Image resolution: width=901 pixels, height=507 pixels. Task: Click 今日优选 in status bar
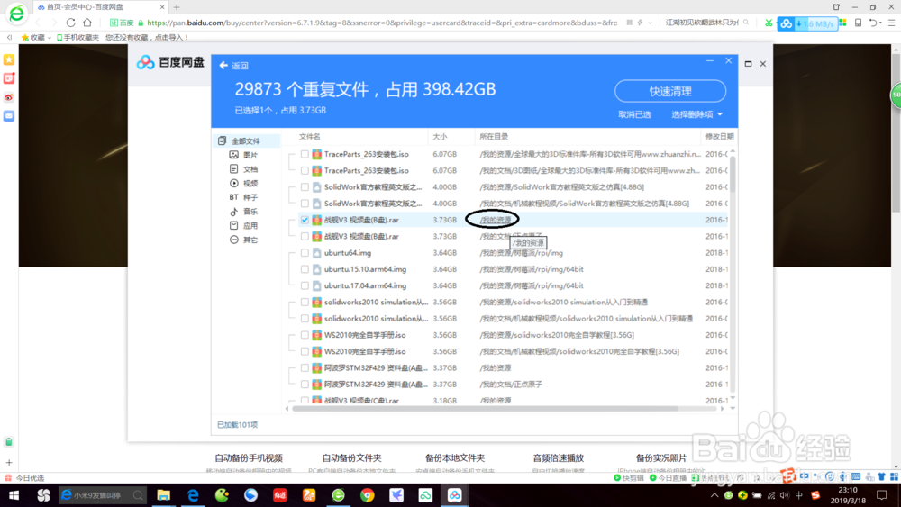pyautogui.click(x=25, y=477)
